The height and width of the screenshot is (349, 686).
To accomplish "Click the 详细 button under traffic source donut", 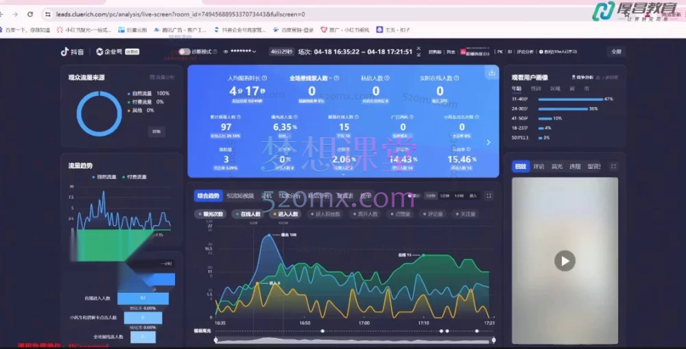I will 156,132.
